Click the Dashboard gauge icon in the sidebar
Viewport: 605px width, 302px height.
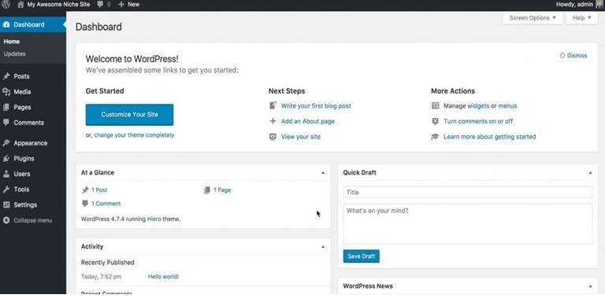click(x=6, y=24)
